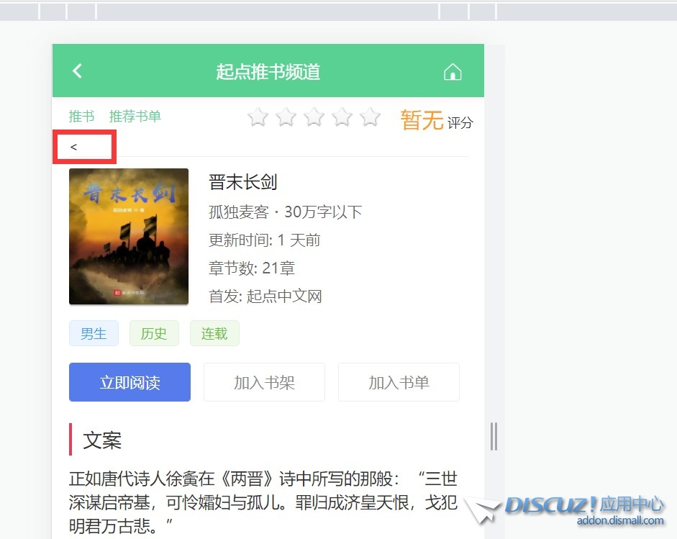The height and width of the screenshot is (539, 677).
Task: Open the 推荐书单 breadcrumb link
Action: [135, 116]
